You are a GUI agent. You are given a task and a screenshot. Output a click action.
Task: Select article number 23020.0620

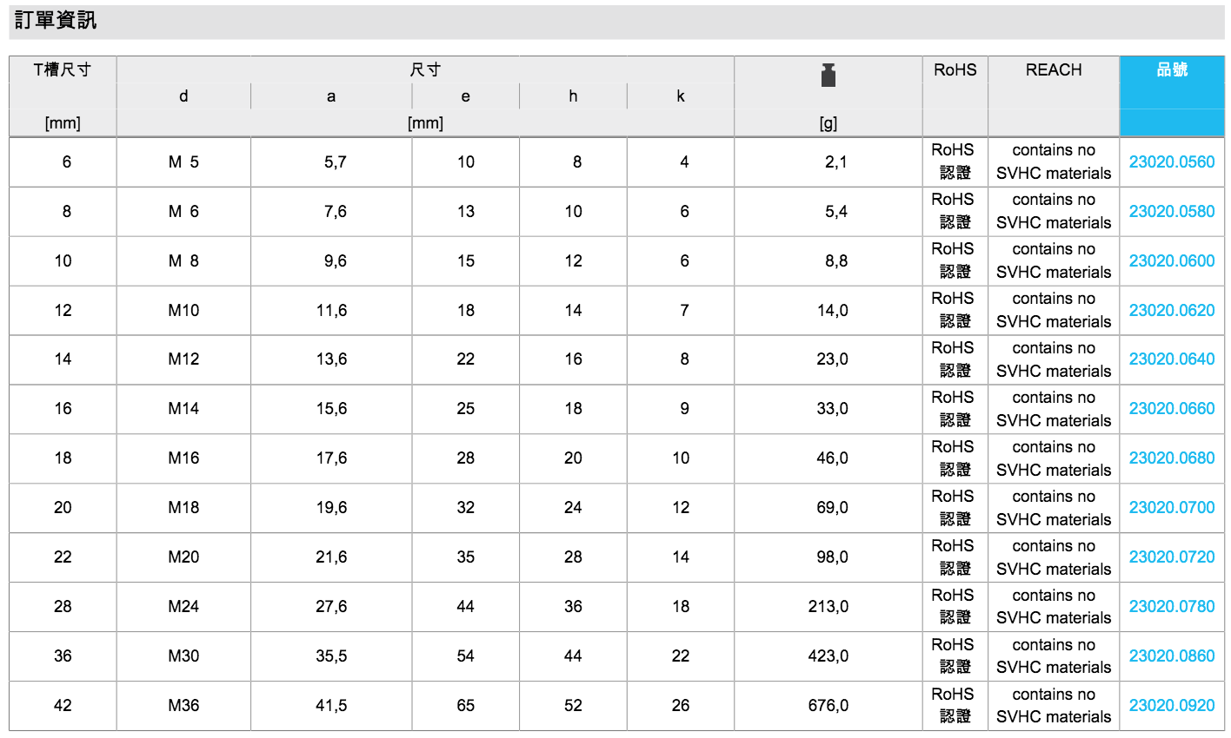[x=1171, y=311]
